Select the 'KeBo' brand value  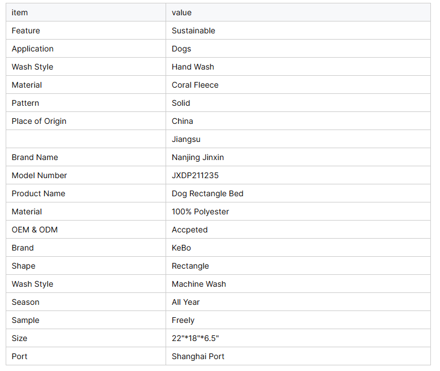click(x=183, y=248)
